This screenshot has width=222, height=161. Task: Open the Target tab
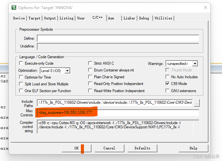[x=34, y=18]
